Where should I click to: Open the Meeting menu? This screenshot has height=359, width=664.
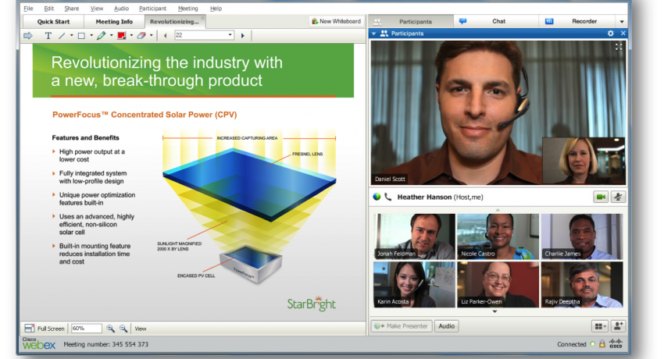point(187,8)
